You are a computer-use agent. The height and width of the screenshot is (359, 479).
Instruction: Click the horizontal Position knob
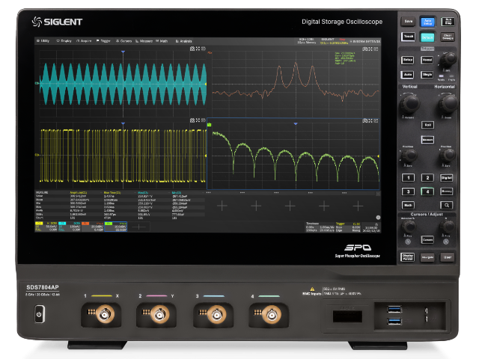coord(448,156)
